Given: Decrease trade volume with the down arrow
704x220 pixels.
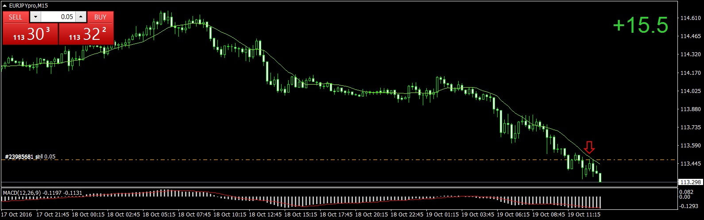Looking at the screenshot, I should pos(35,17).
